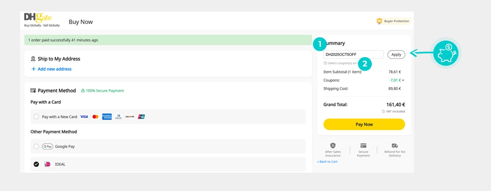Choose Google Pay as payment method
The image size is (491, 191).
pos(37,146)
